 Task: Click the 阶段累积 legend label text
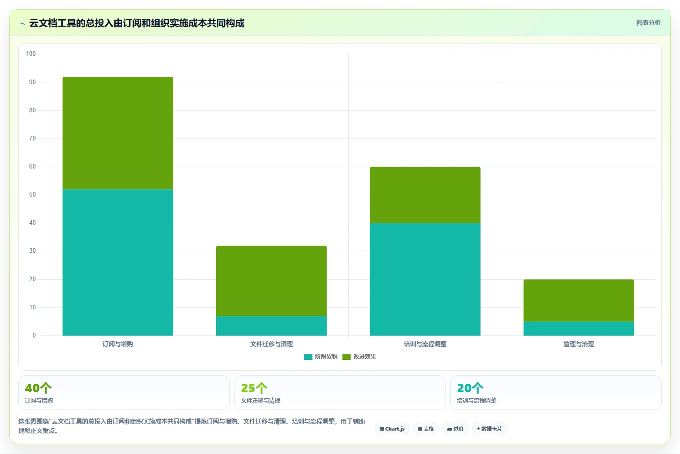pyautogui.click(x=326, y=357)
